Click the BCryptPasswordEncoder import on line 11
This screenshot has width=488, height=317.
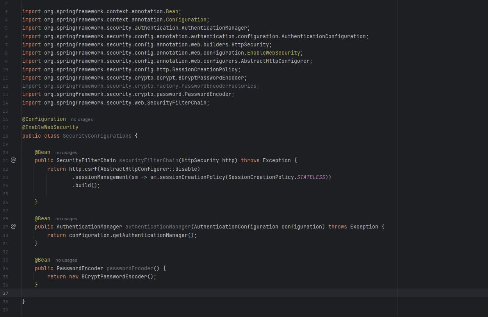(135, 78)
